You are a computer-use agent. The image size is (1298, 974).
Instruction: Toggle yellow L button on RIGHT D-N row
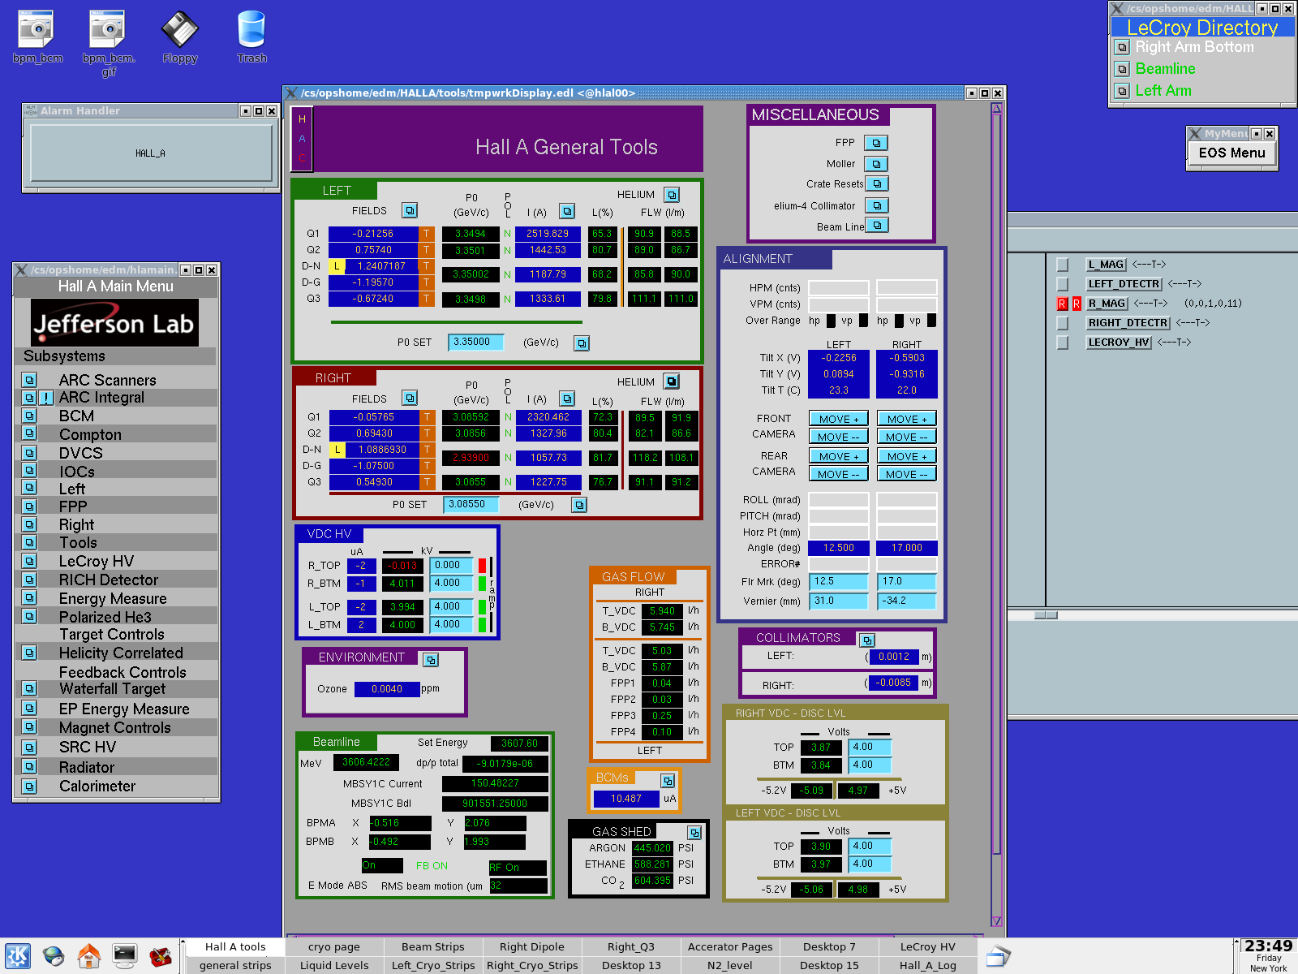pyautogui.click(x=337, y=450)
